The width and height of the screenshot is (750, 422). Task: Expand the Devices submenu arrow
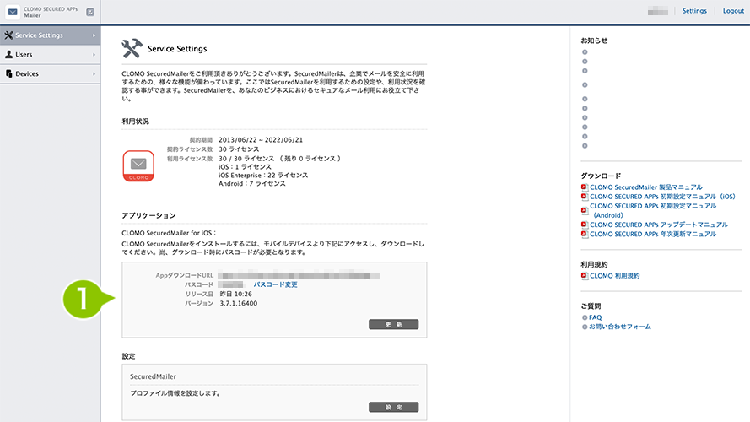coord(94,73)
